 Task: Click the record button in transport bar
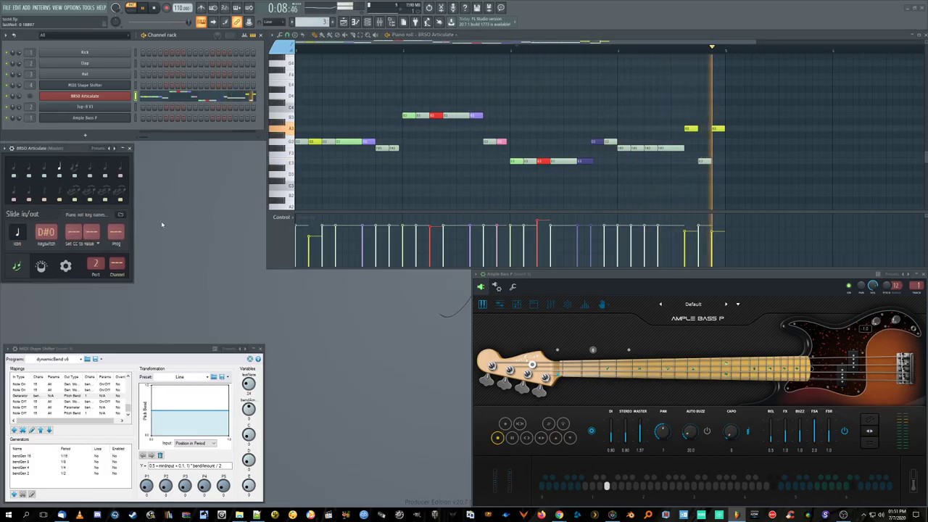(x=166, y=8)
